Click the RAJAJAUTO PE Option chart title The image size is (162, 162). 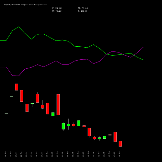(x=25, y=5)
